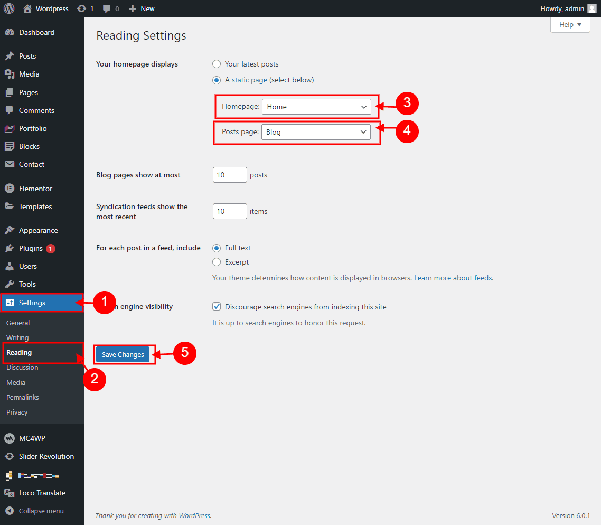Open Plugins via the plug icon
This screenshot has height=526, width=601.
pos(10,248)
